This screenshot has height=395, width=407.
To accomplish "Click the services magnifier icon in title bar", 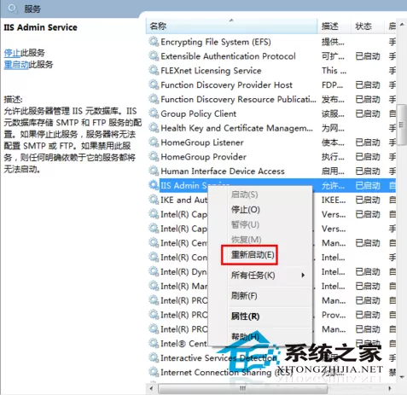I will [x=13, y=9].
